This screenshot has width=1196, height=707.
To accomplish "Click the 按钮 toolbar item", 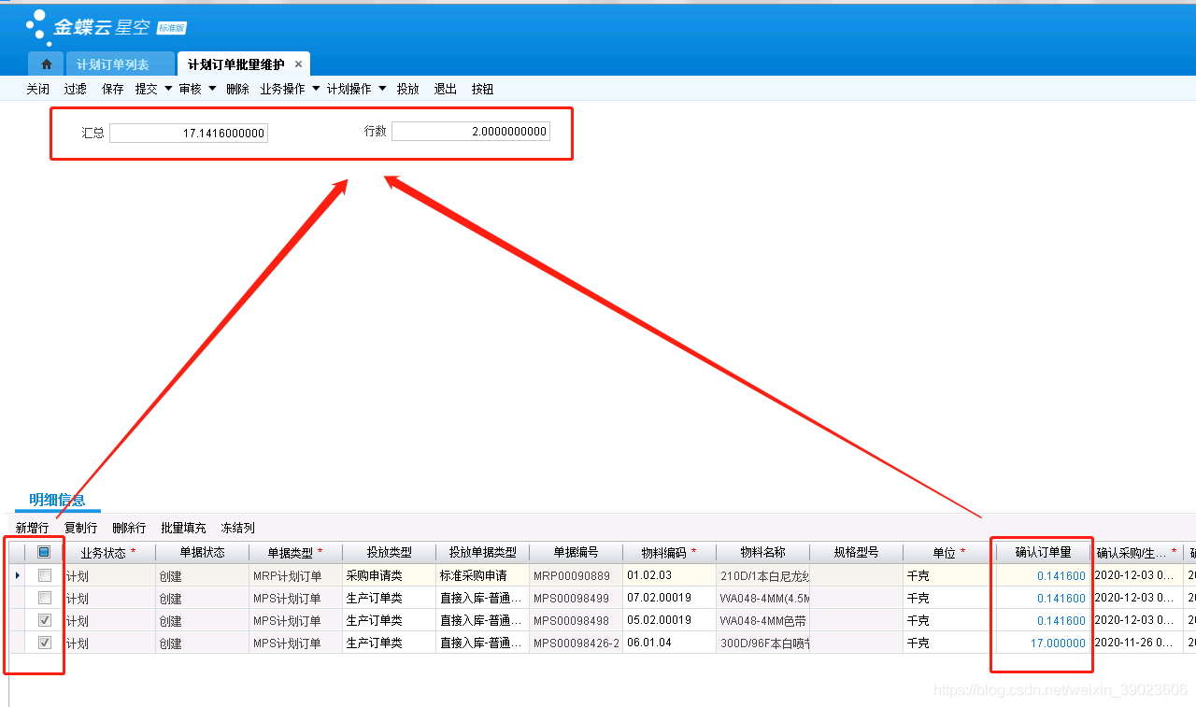I will tap(482, 89).
